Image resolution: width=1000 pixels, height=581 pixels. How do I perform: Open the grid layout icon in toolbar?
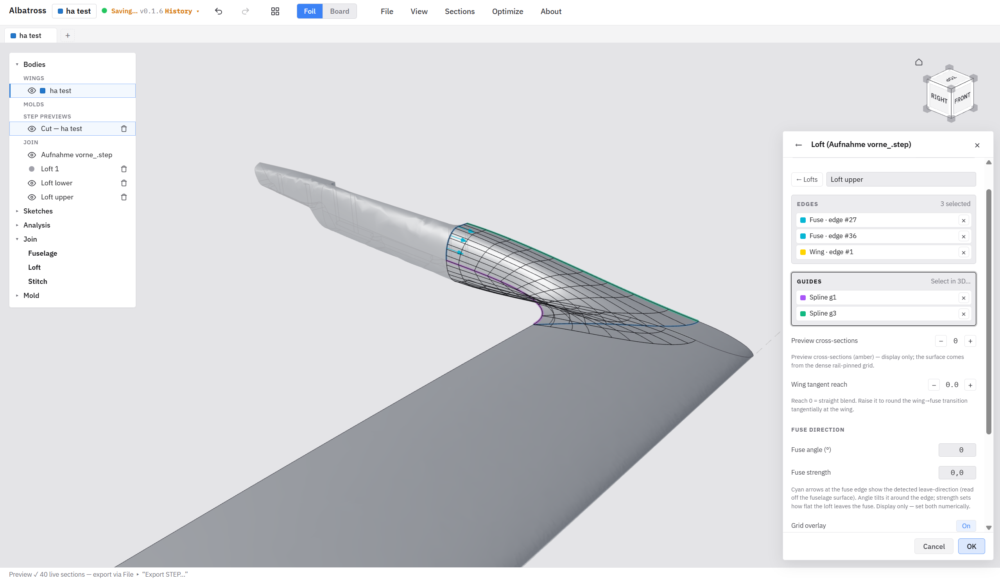tap(275, 11)
